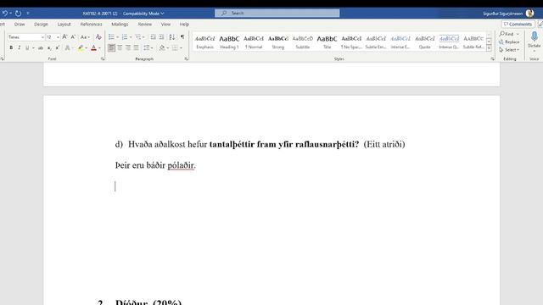Open the highlight color dropdown arrow

pyautogui.click(x=87, y=48)
